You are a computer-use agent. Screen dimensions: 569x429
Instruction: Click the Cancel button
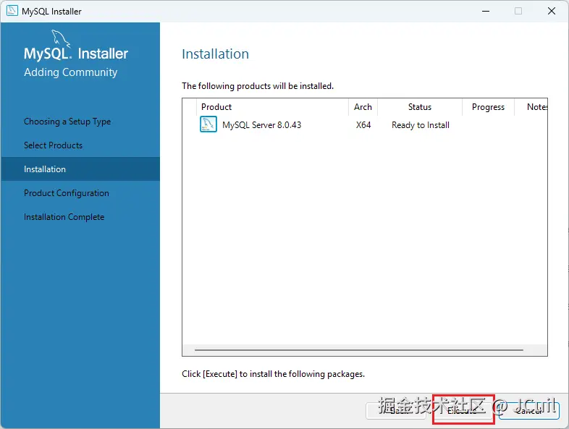coord(528,410)
